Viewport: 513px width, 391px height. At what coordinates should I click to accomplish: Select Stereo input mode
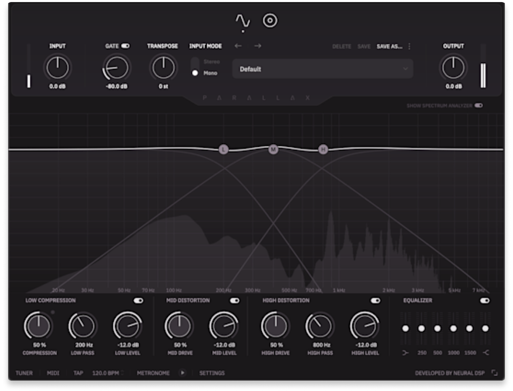195,62
